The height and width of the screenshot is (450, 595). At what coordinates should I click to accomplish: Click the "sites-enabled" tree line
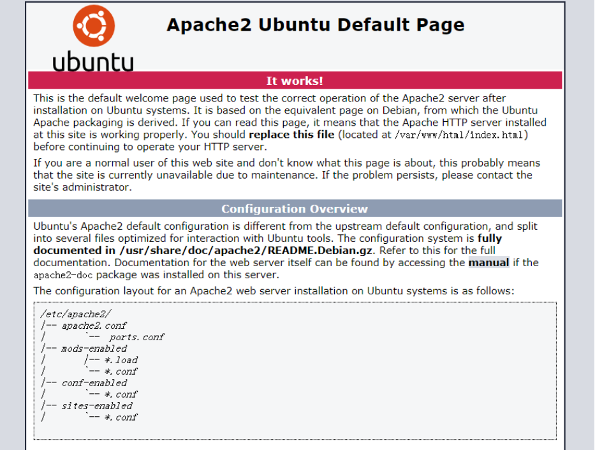[97, 405]
